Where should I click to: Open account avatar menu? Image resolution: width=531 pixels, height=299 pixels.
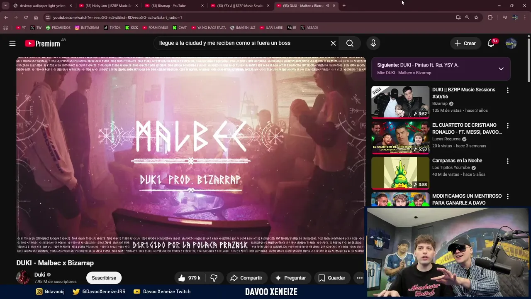pyautogui.click(x=511, y=43)
